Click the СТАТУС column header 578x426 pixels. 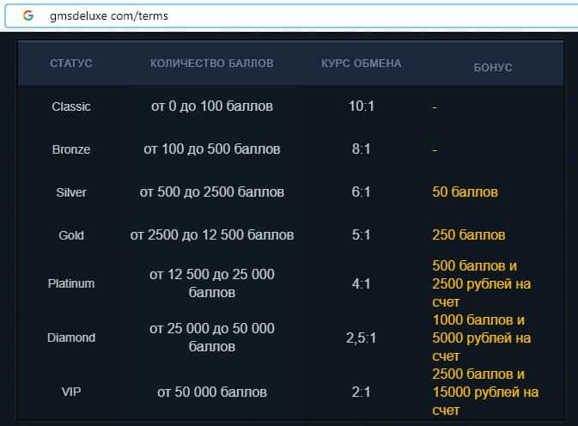(x=71, y=64)
